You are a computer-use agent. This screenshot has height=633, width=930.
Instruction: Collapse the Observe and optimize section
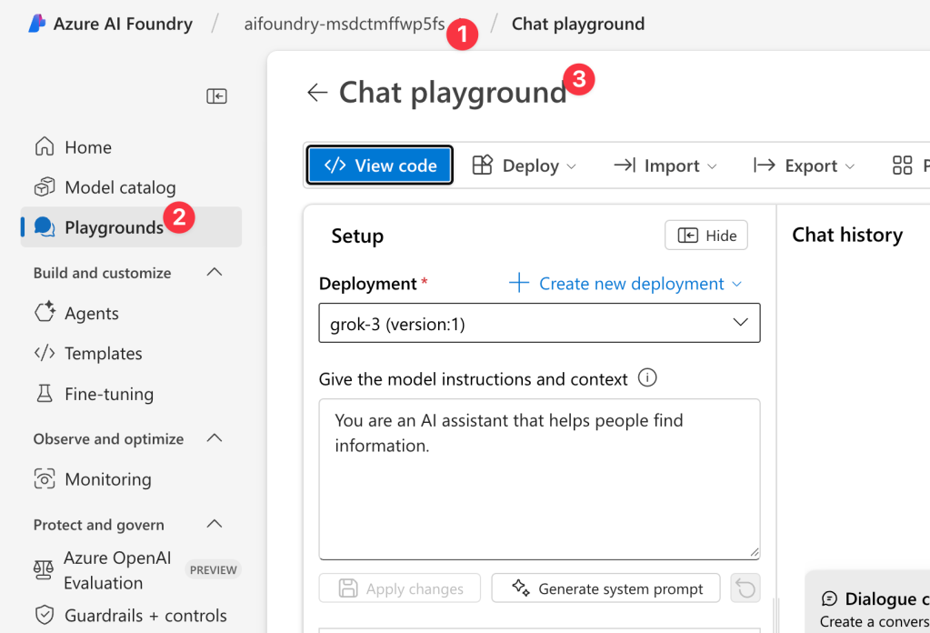215,438
